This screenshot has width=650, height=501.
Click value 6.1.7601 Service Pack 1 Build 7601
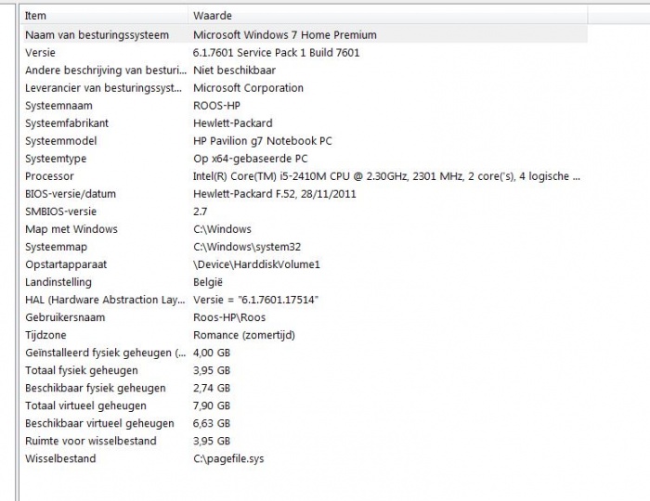pos(276,53)
